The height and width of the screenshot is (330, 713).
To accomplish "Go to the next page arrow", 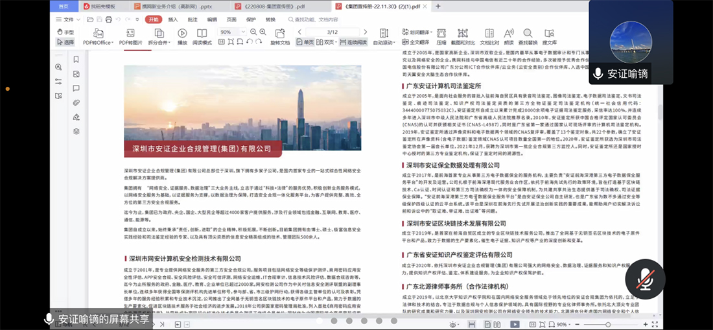I will 365,32.
